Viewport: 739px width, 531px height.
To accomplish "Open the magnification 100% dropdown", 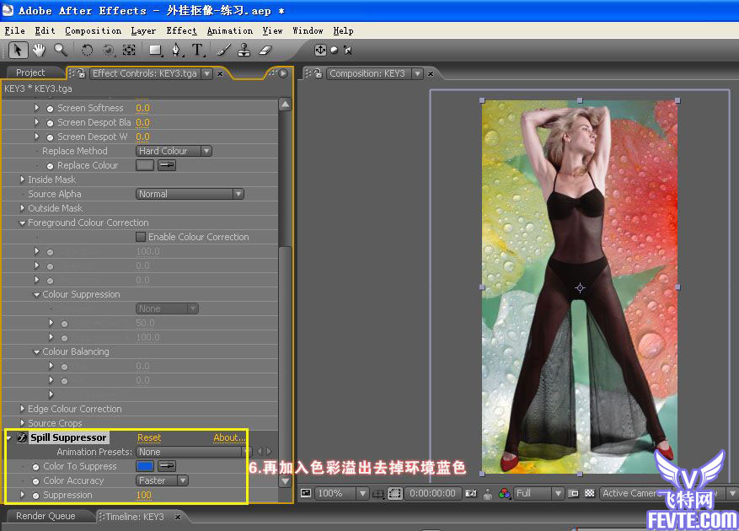I will click(341, 493).
